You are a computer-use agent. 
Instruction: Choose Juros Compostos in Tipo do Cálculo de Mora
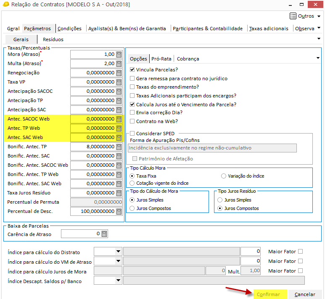tap(132, 208)
